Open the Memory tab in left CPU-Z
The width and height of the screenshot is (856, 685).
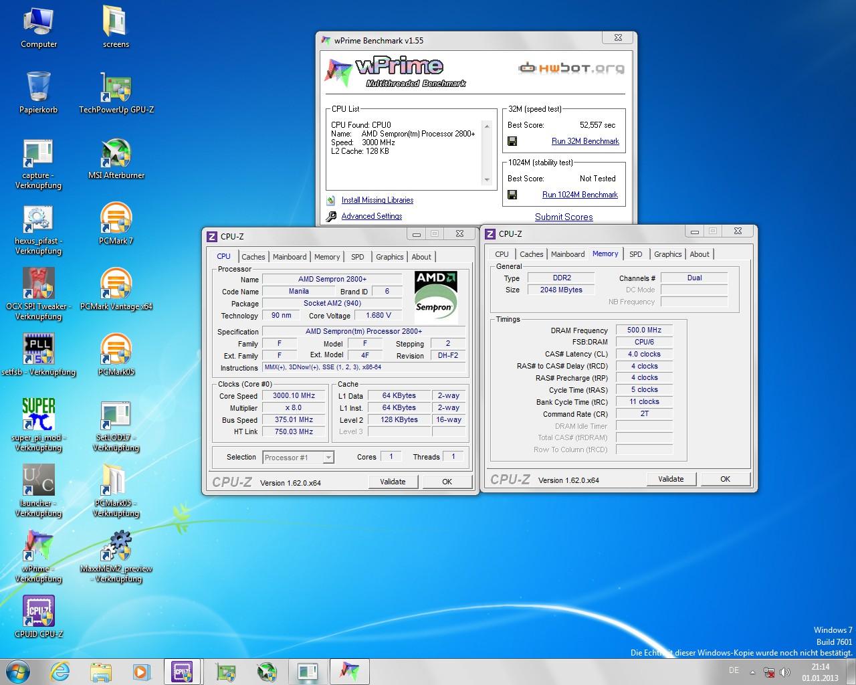tap(327, 257)
